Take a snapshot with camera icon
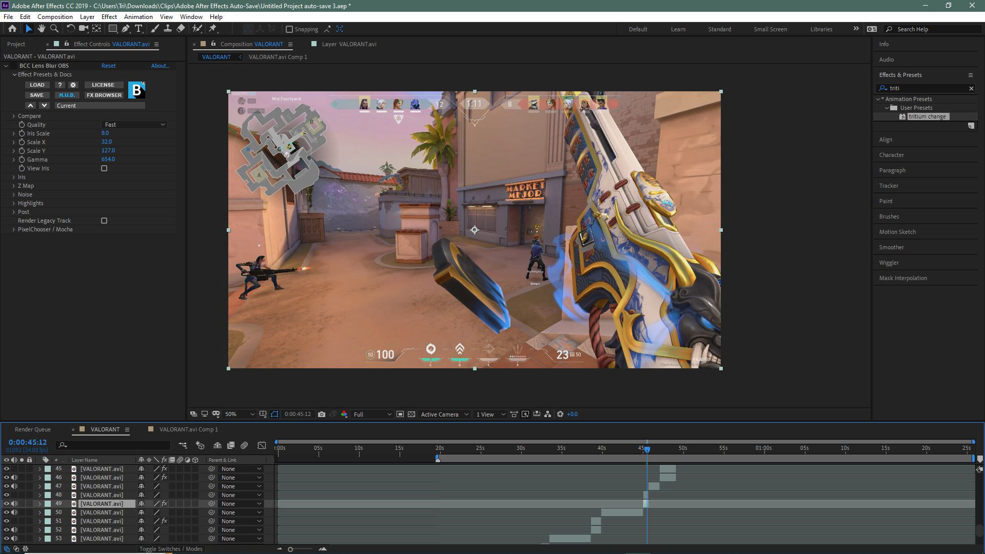The image size is (985, 554). (322, 414)
